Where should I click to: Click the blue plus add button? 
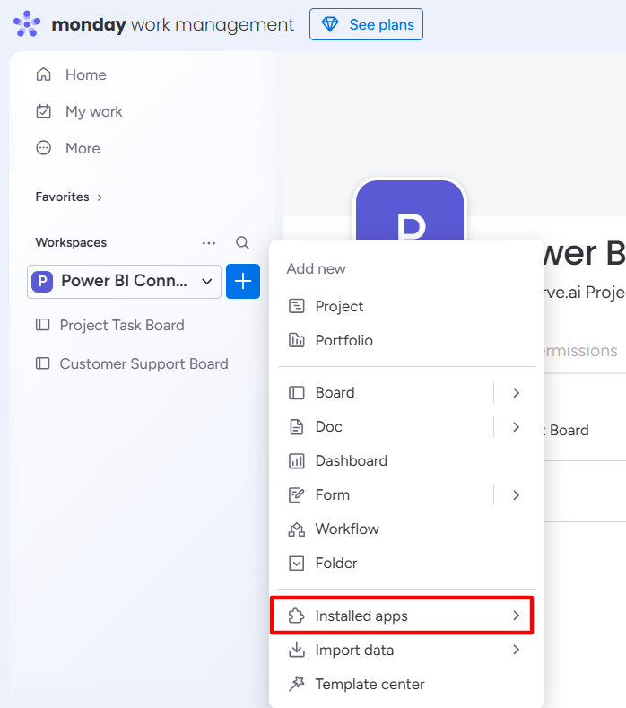(243, 281)
